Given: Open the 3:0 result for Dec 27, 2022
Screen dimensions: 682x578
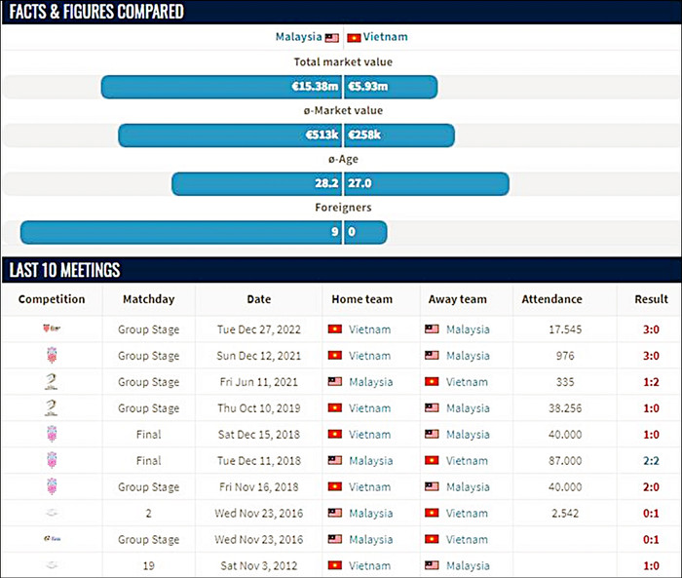Looking at the screenshot, I should pos(651,329).
